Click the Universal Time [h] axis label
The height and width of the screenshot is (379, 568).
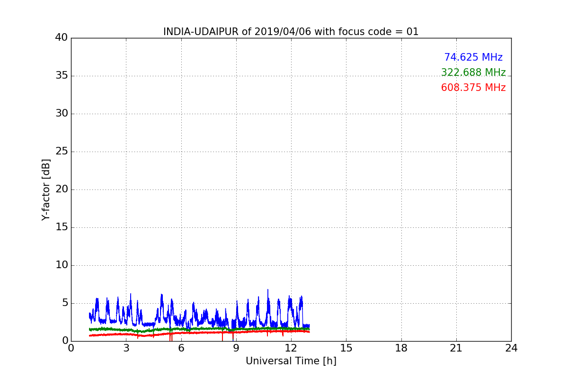click(291, 361)
